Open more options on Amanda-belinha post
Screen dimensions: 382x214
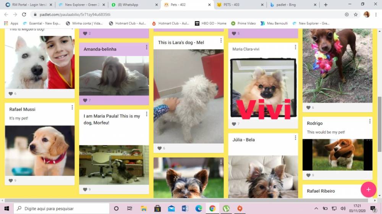pyautogui.click(x=146, y=47)
